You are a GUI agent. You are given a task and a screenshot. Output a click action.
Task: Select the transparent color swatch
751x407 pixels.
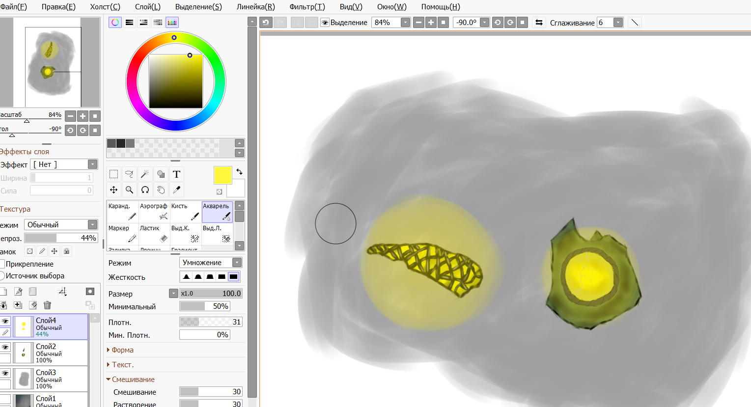click(219, 192)
